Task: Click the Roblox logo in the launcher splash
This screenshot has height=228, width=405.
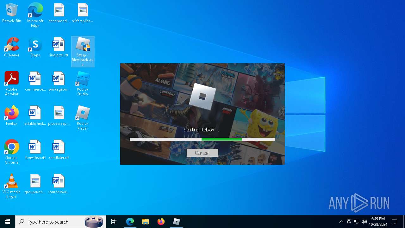Action: tap(202, 96)
